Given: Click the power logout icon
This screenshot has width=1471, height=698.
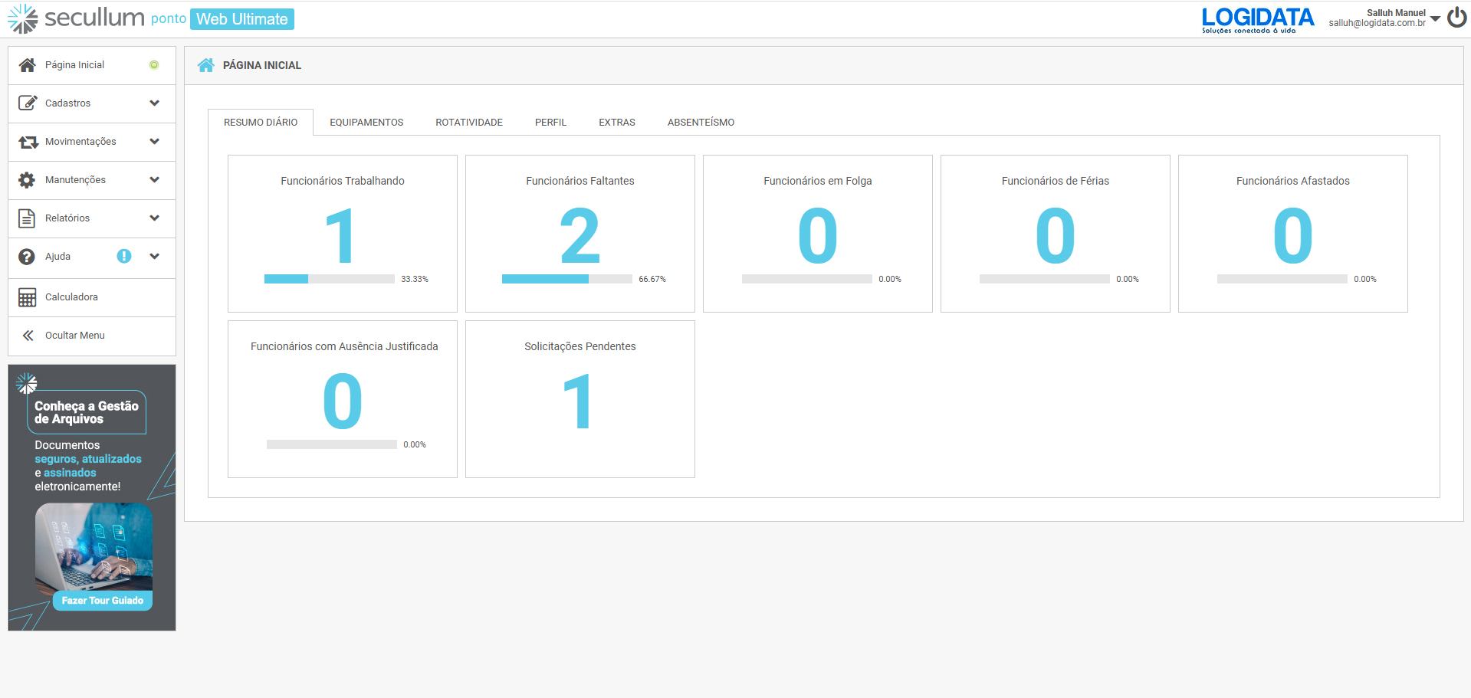Looking at the screenshot, I should [x=1456, y=18].
